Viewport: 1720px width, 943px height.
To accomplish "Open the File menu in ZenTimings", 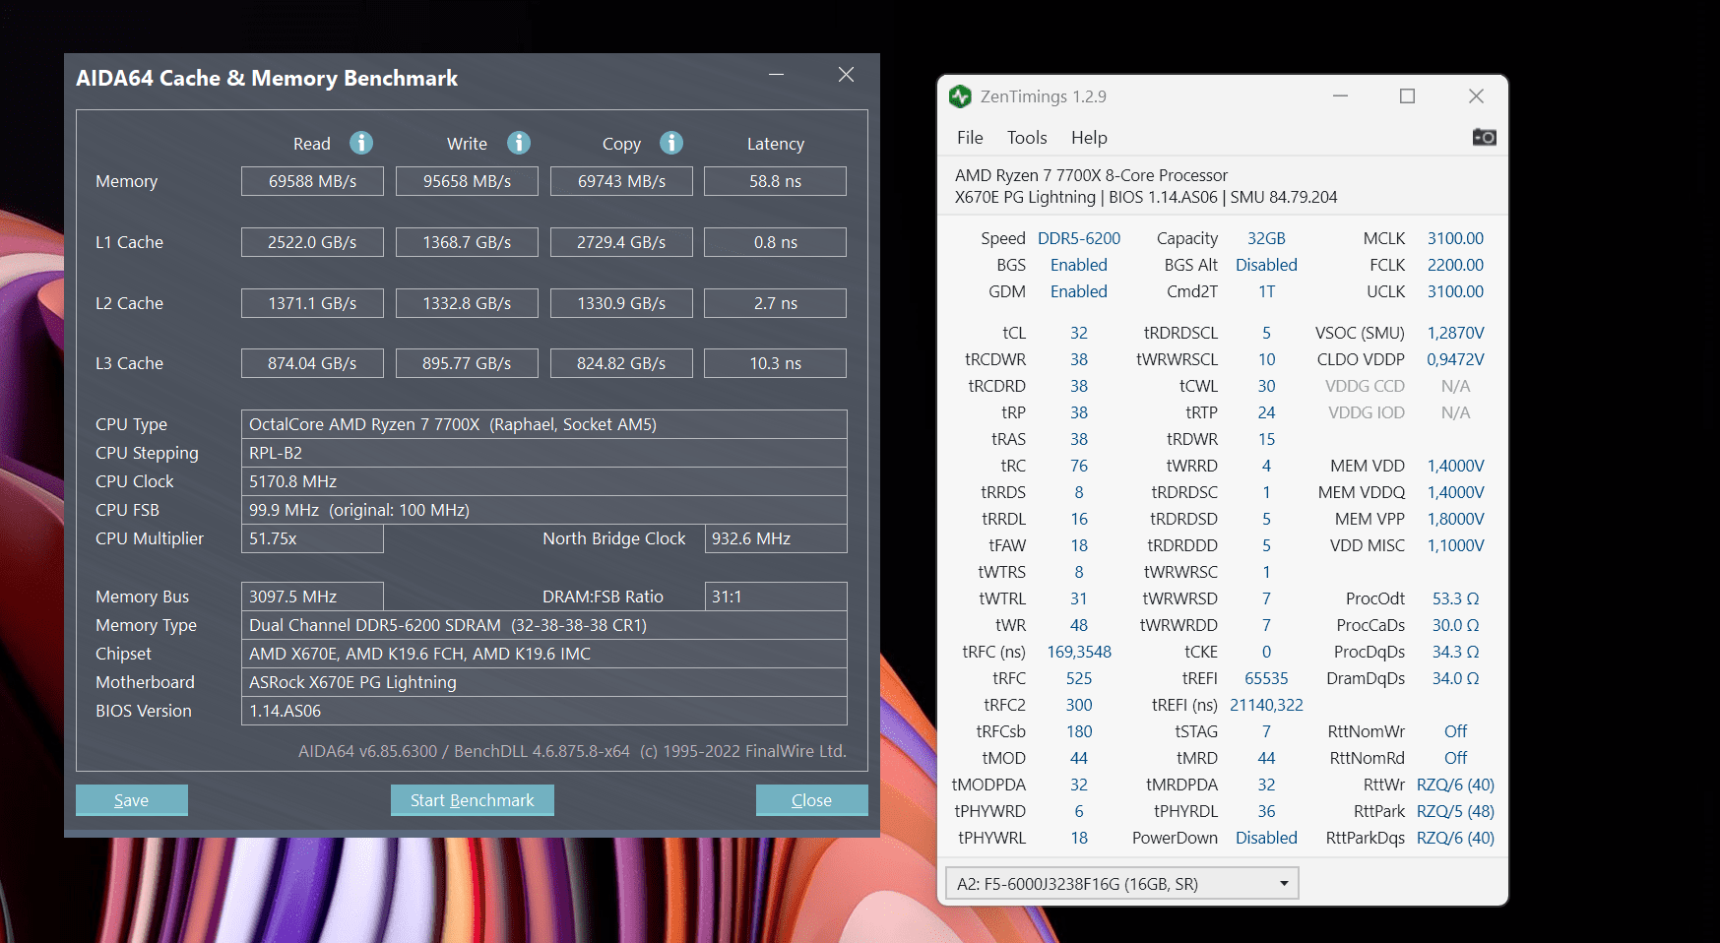I will [970, 138].
